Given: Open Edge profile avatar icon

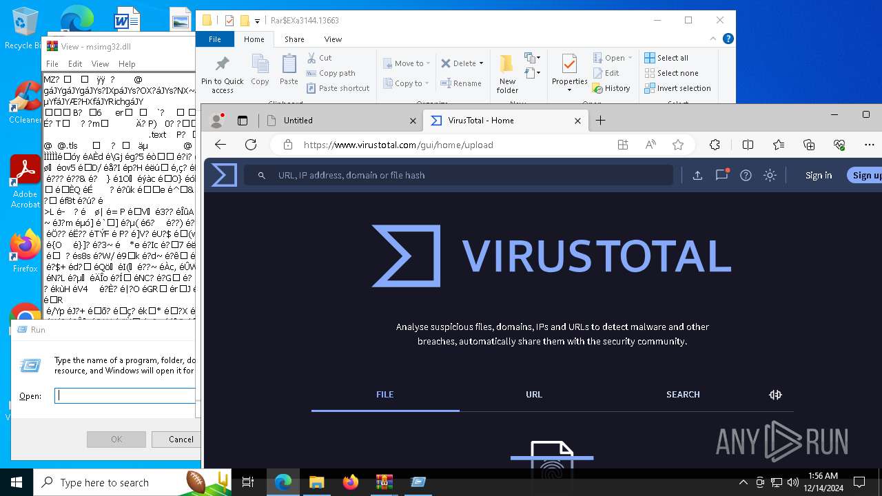Looking at the screenshot, I should 217,120.
